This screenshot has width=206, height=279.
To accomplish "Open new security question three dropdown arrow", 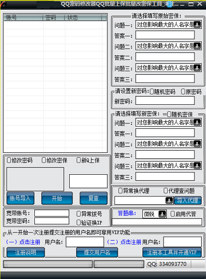I will click(197, 165).
